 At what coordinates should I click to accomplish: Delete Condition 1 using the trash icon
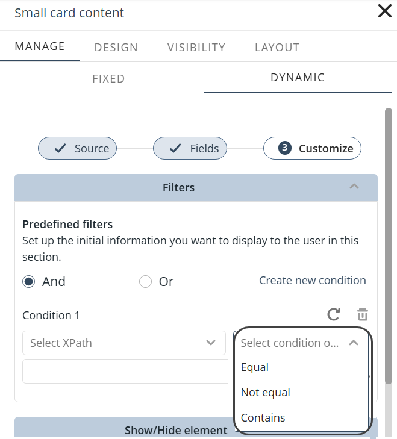point(362,314)
